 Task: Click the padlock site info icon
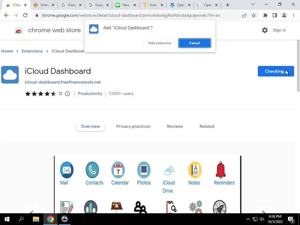coord(37,15)
